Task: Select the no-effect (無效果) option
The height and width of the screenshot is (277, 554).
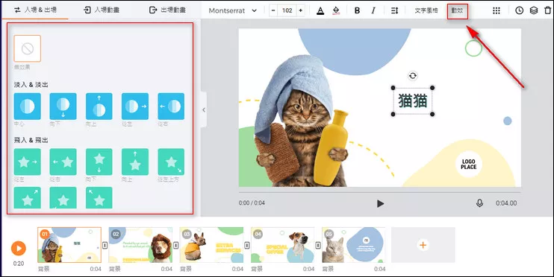Action: click(27, 48)
